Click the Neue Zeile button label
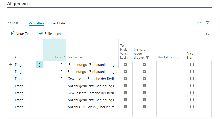Viewport: 220px width, 119px height. 24,34
